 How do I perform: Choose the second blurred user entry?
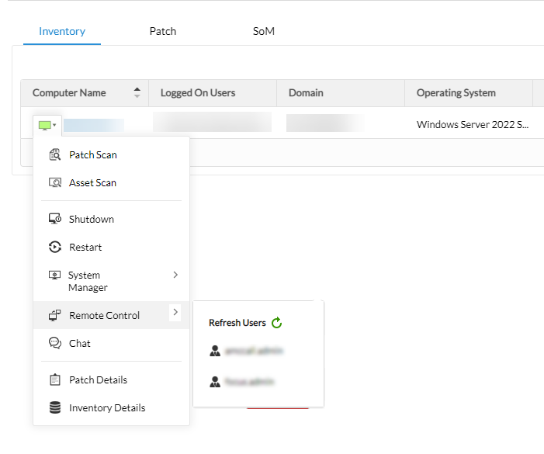tap(242, 382)
